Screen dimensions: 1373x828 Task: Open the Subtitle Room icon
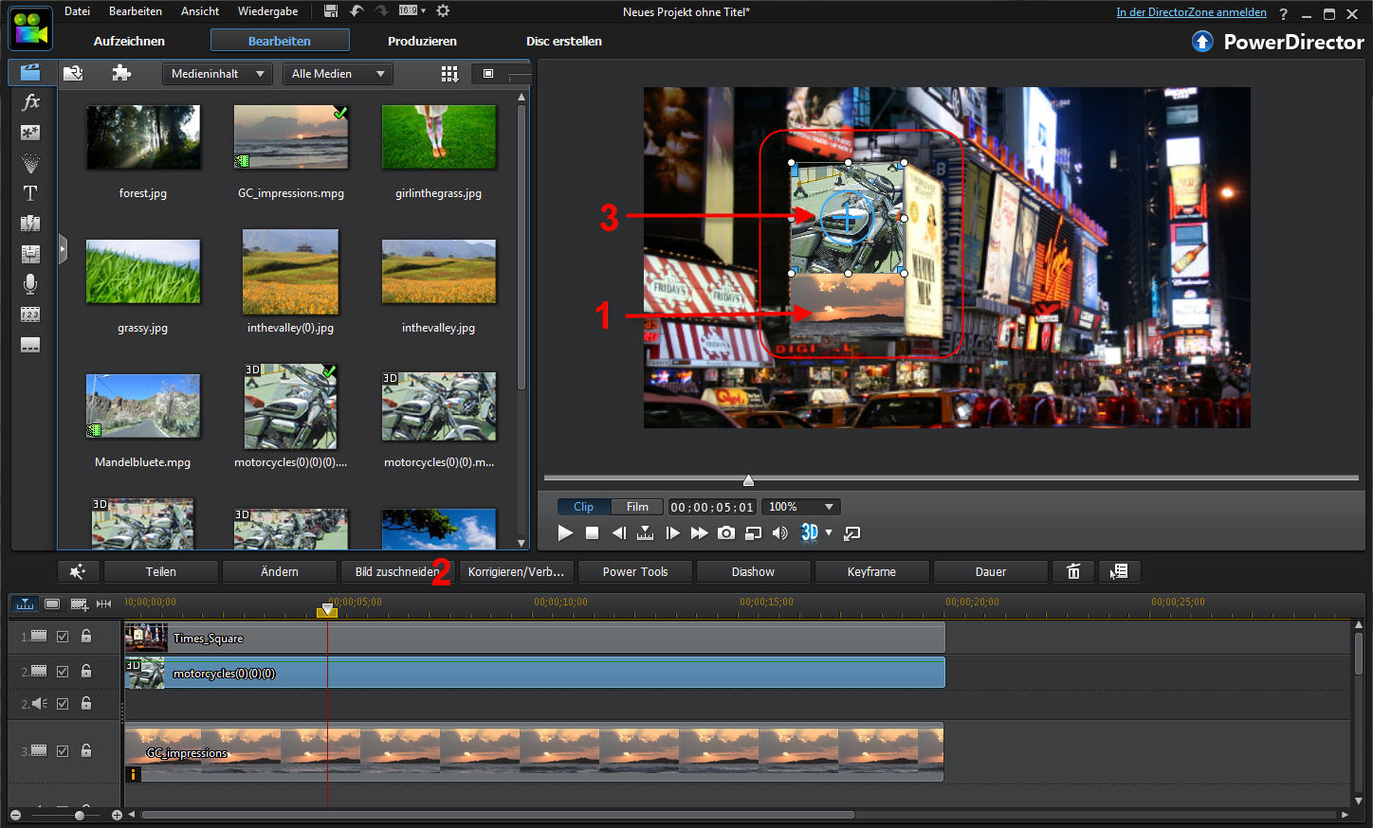point(30,345)
